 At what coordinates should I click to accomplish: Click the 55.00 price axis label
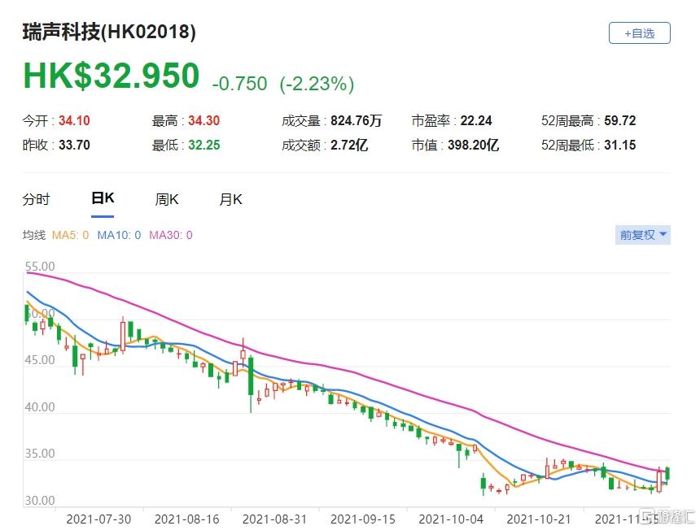click(x=40, y=267)
